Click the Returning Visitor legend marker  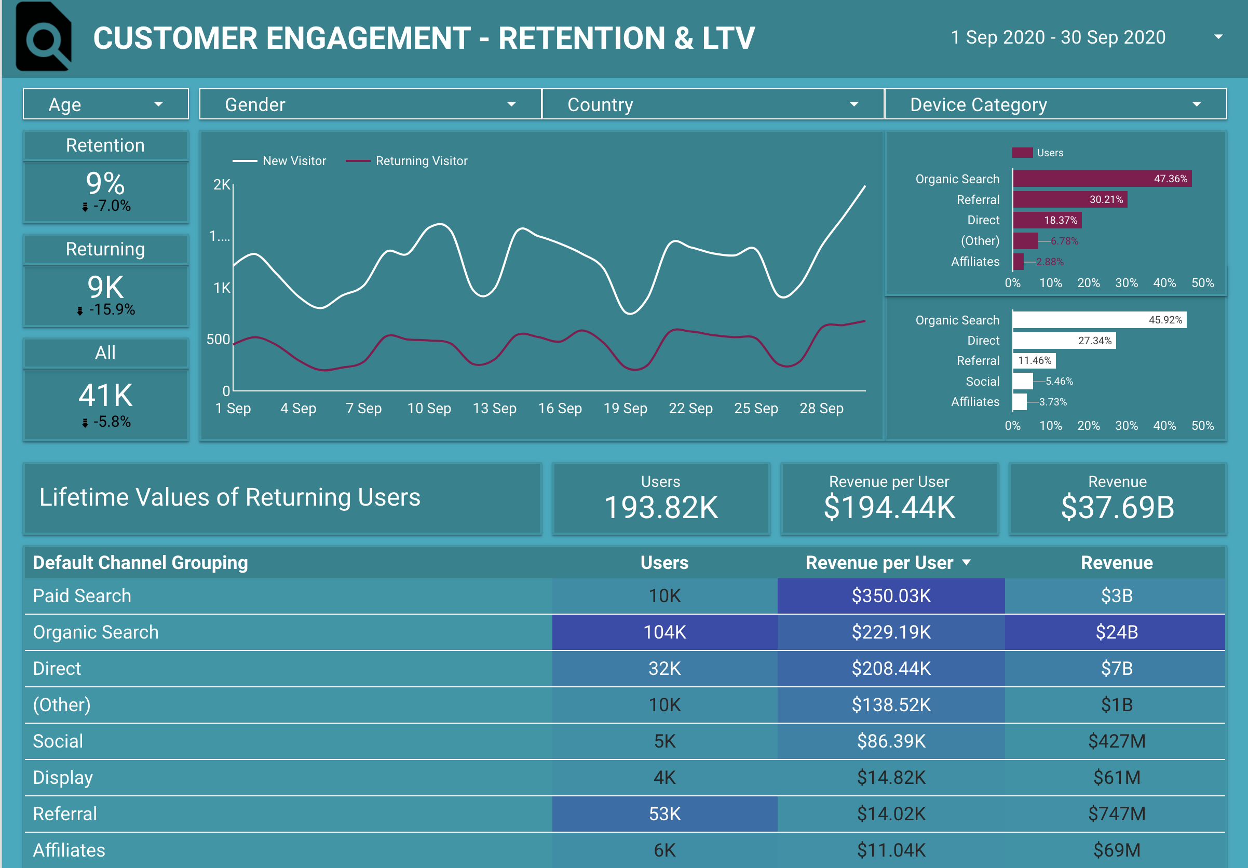pos(359,161)
